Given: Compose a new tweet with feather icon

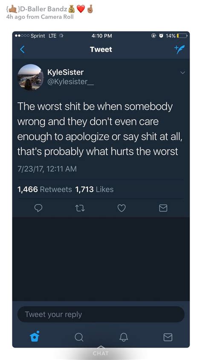Looking at the screenshot, I should (x=179, y=49).
